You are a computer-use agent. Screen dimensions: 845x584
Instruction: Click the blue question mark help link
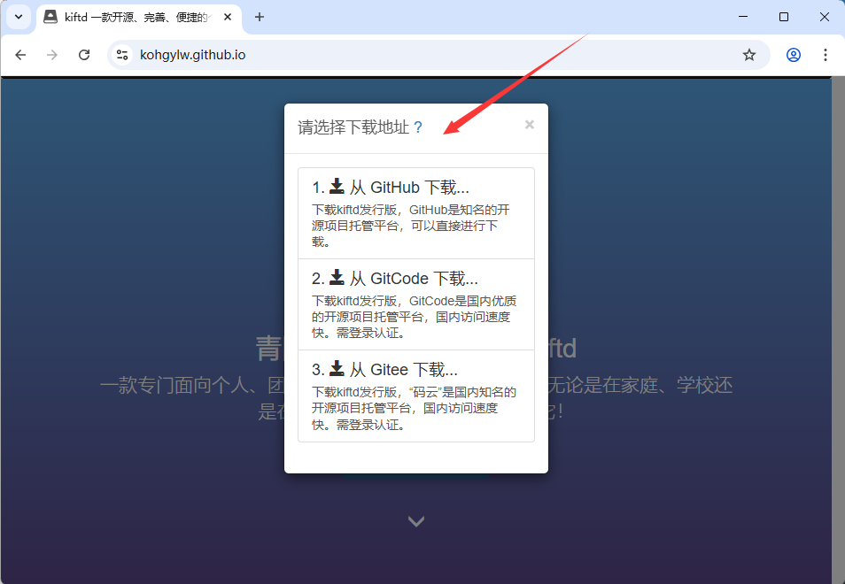coord(418,127)
